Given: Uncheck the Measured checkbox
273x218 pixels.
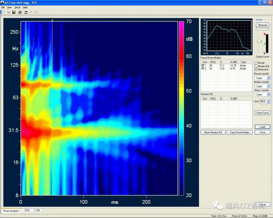Looking at the screenshot, I should point(256,70).
